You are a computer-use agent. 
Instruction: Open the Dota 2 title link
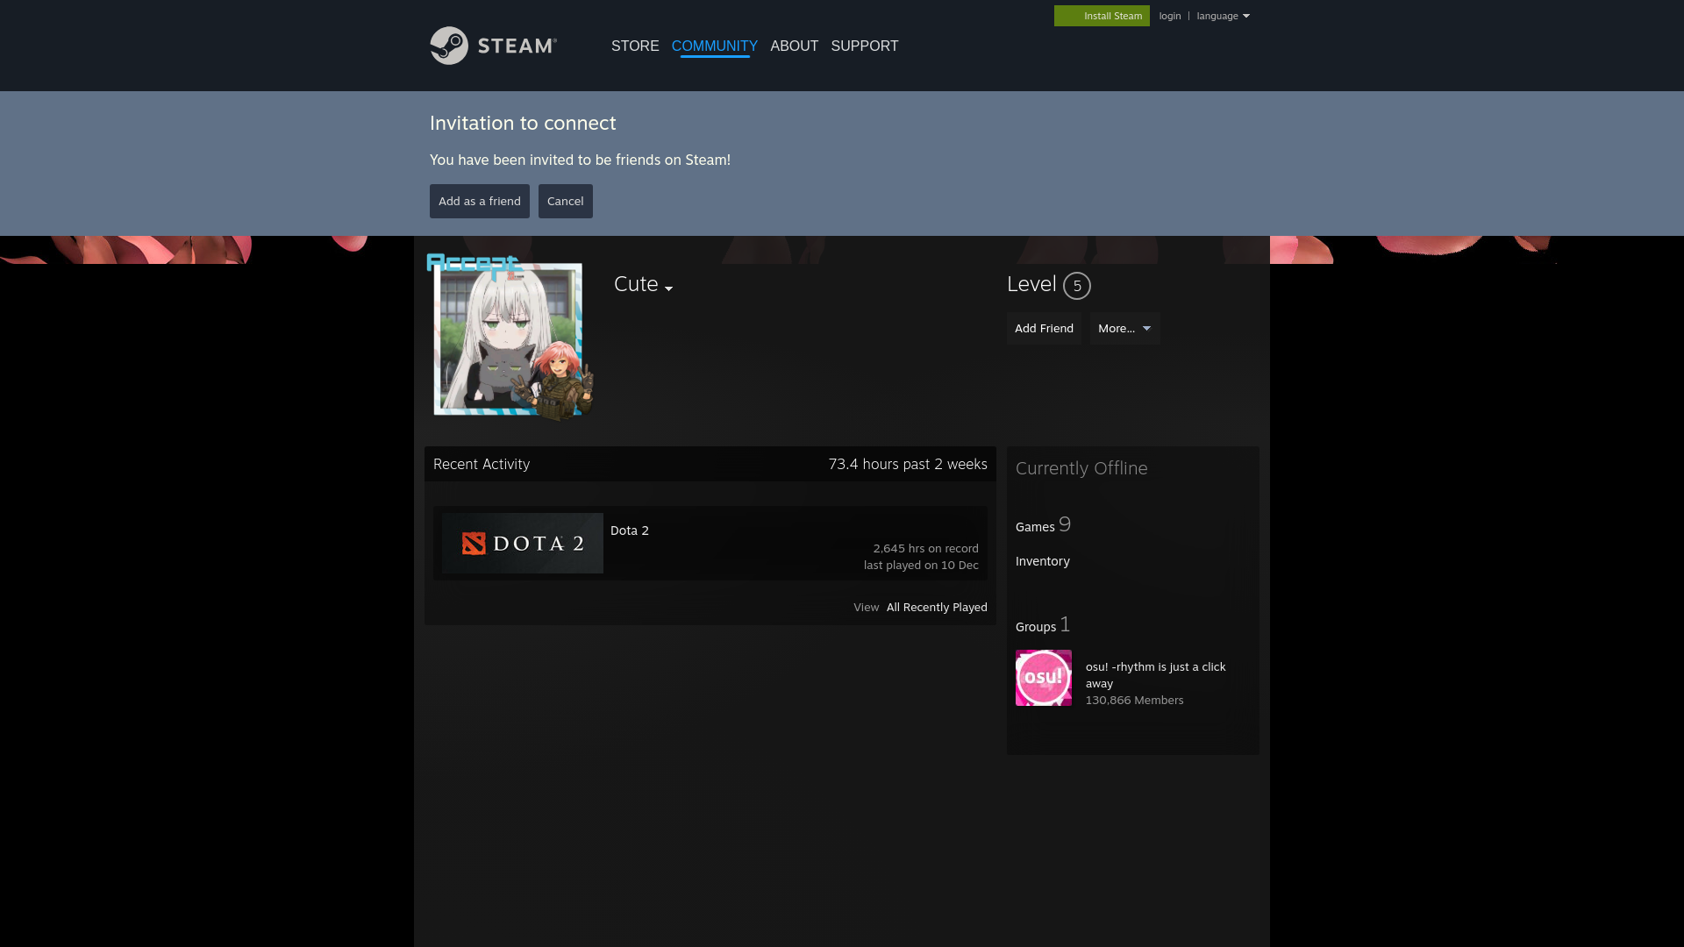point(630,530)
